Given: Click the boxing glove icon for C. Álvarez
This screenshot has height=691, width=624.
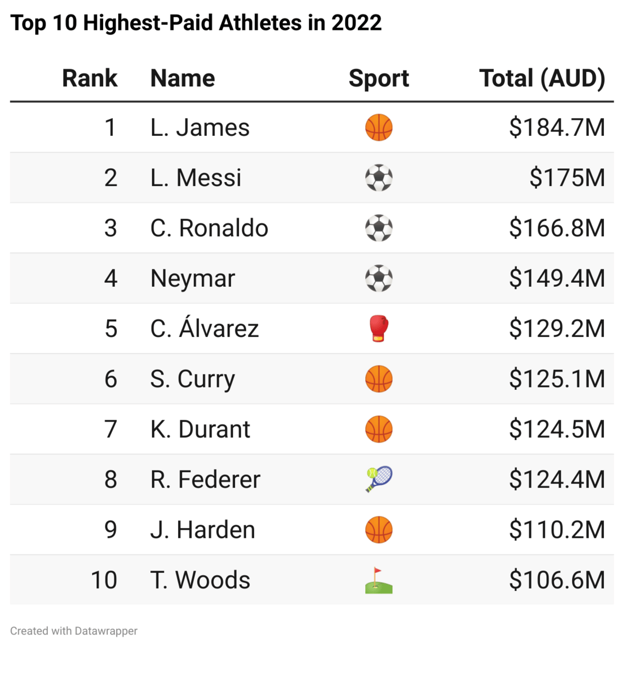Looking at the screenshot, I should pos(379,329).
